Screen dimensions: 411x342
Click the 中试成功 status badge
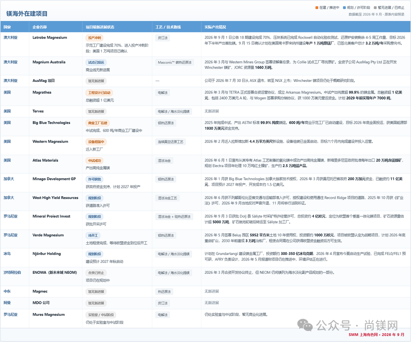tap(94, 161)
